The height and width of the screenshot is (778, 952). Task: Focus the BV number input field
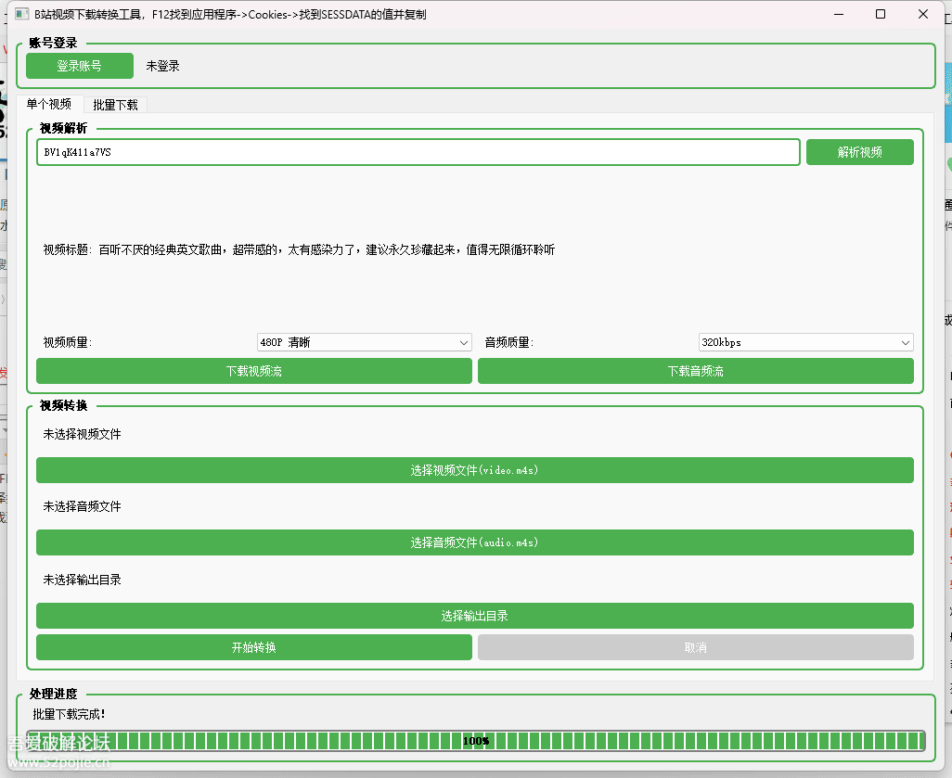[418, 152]
